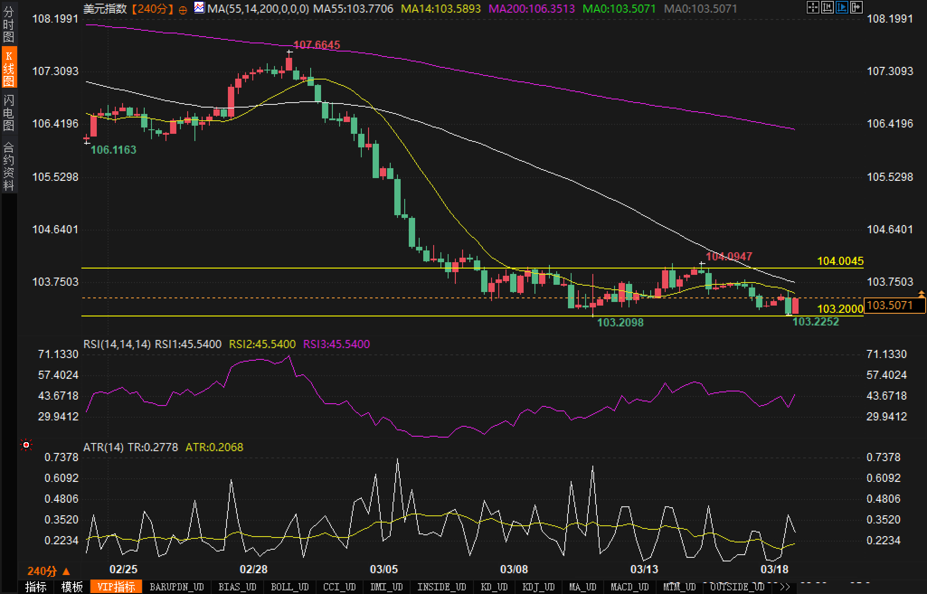Click the orange alert marker above the price tag

click(x=922, y=294)
